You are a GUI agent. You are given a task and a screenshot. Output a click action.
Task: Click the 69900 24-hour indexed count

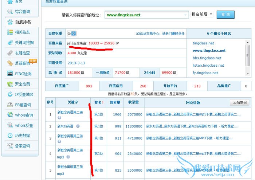pyautogui.click(x=167, y=73)
